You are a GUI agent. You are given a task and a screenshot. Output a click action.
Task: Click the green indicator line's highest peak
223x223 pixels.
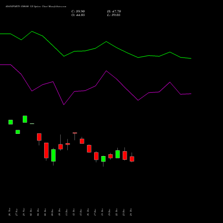click(x=32, y=31)
